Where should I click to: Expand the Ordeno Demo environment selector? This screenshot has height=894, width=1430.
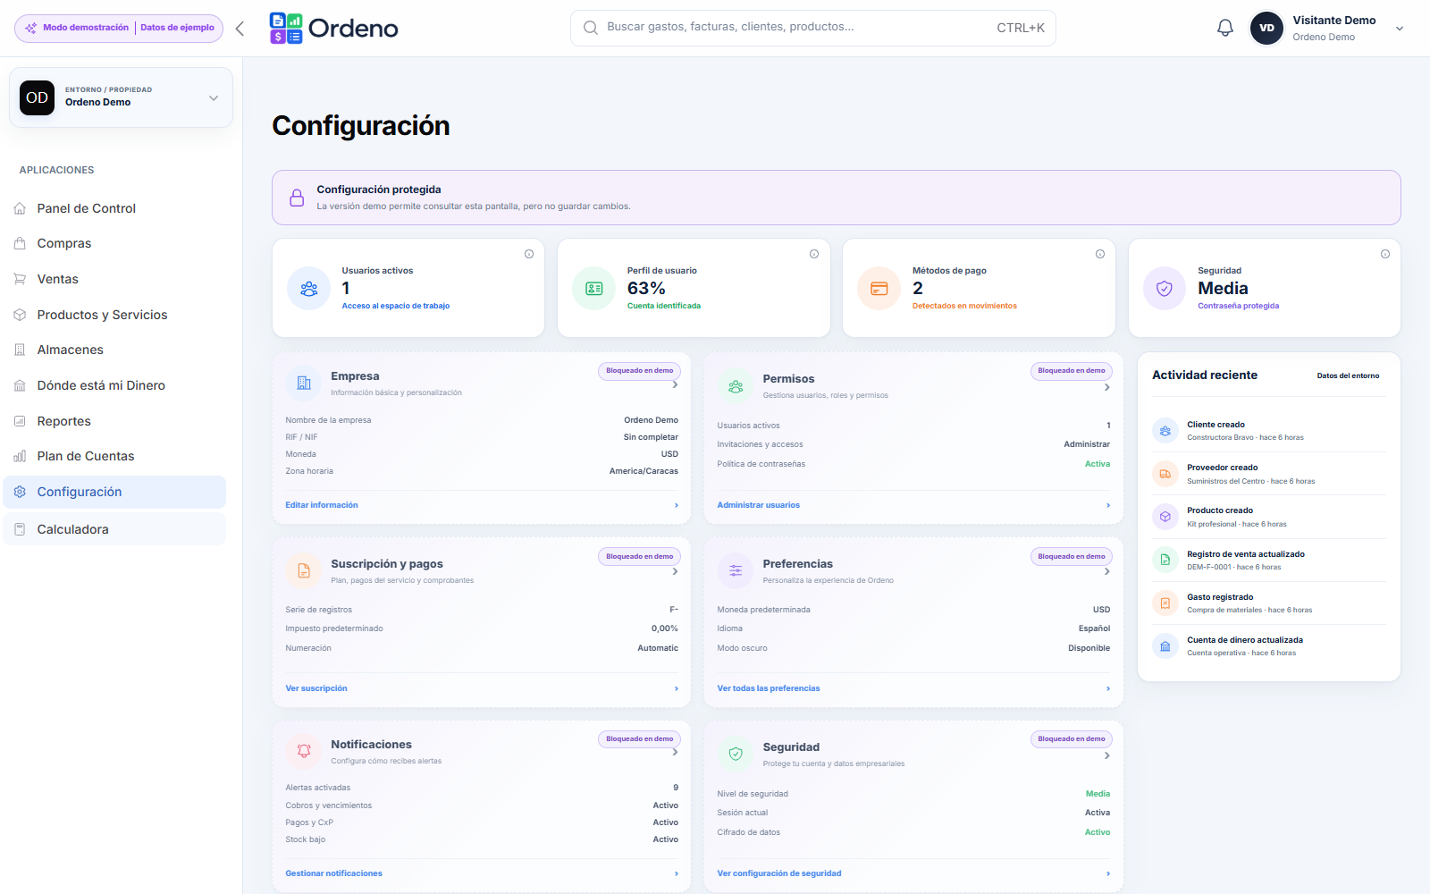[214, 98]
